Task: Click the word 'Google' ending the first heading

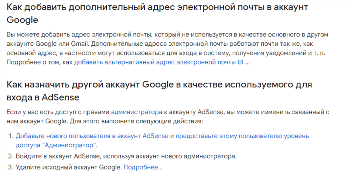Action: coord(22,20)
